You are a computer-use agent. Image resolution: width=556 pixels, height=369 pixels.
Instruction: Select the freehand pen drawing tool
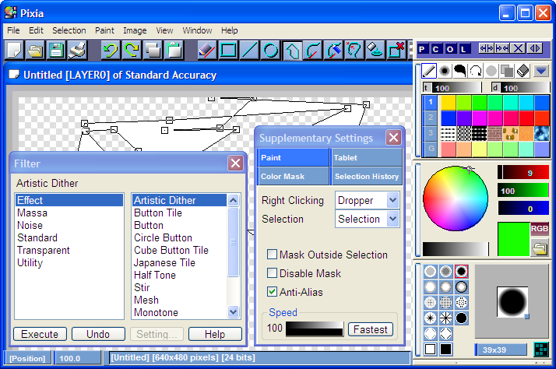[x=206, y=50]
